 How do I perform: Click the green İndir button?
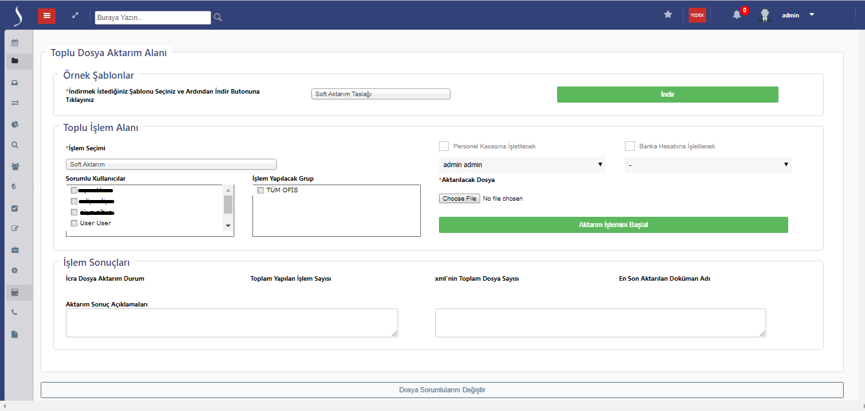(667, 94)
